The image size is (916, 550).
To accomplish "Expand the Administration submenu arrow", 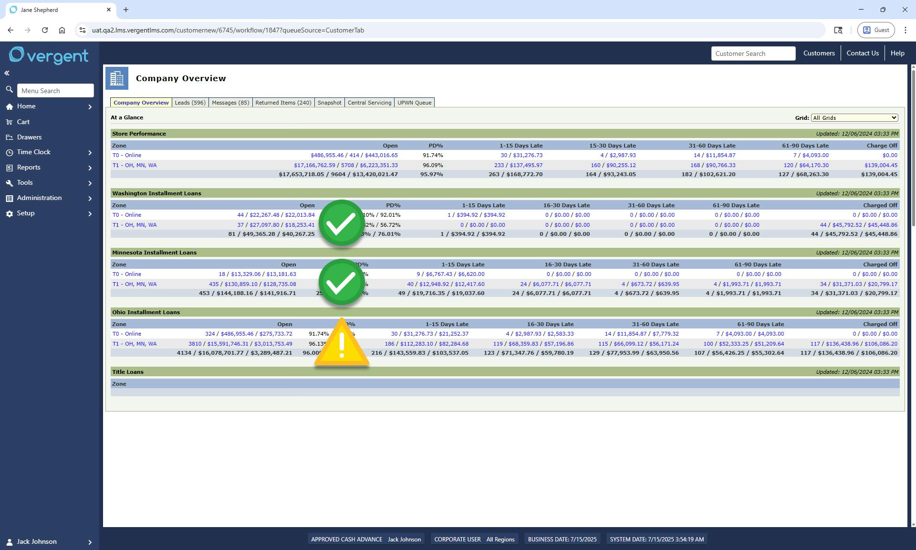I will (90, 199).
